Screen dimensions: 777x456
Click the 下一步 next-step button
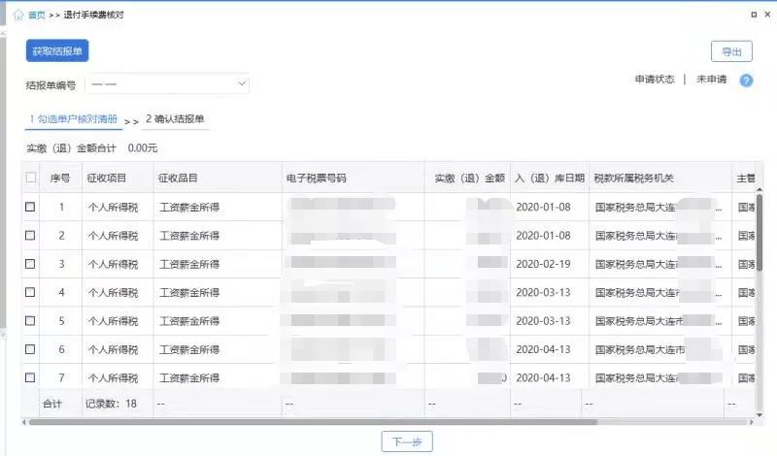407,441
